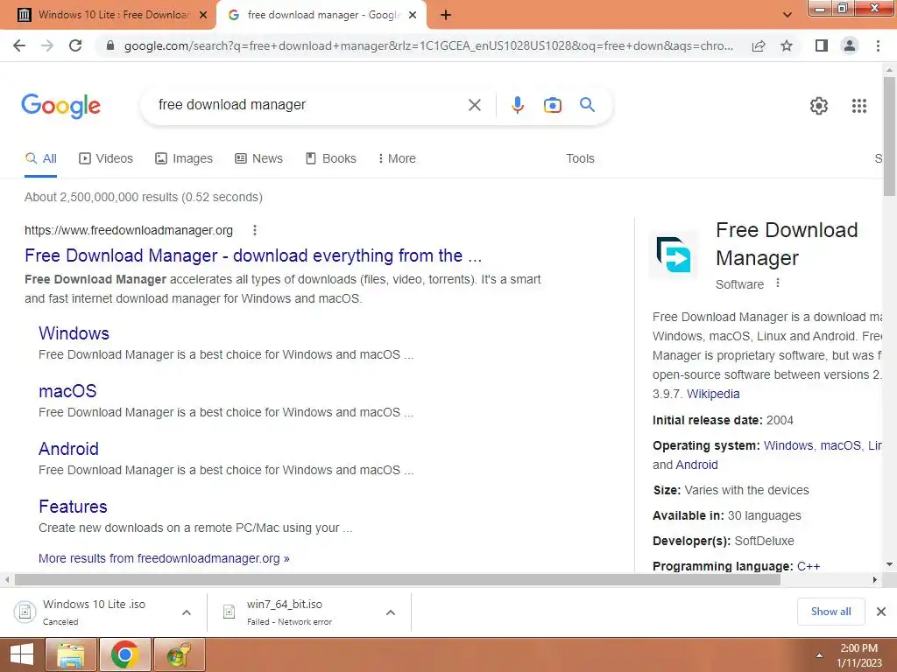This screenshot has height=672, width=897.
Task: Click the browser forward arrow
Action: pos(47,45)
